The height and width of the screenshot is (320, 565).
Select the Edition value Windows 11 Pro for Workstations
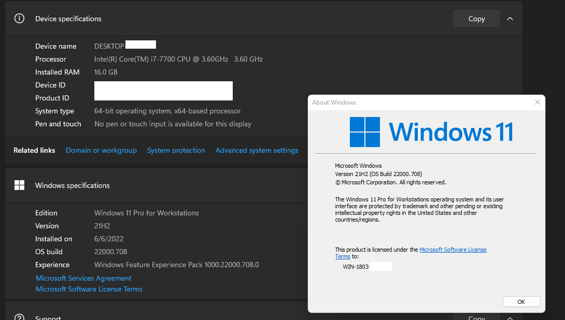[146, 213]
